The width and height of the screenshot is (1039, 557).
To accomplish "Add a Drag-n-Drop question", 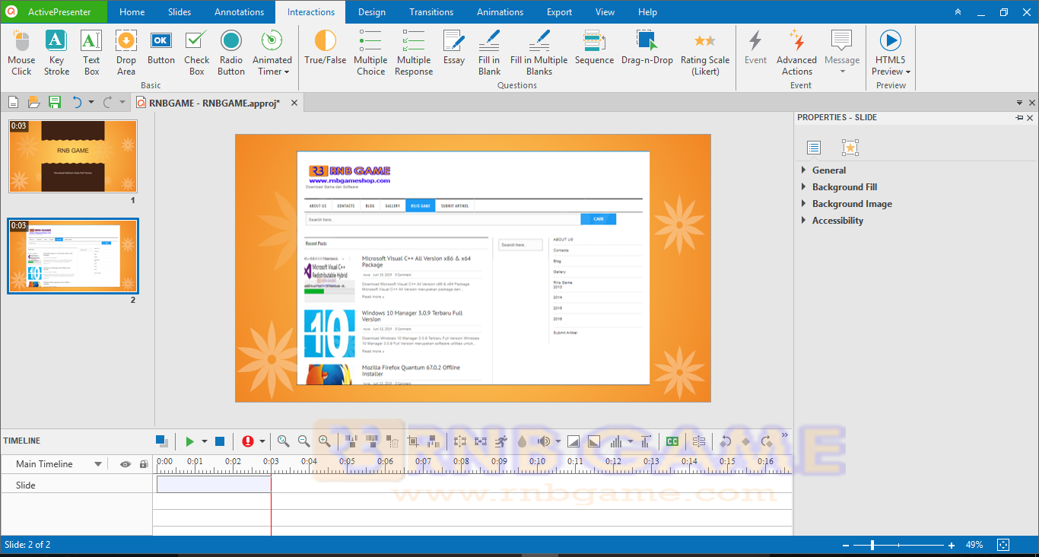I will click(647, 48).
